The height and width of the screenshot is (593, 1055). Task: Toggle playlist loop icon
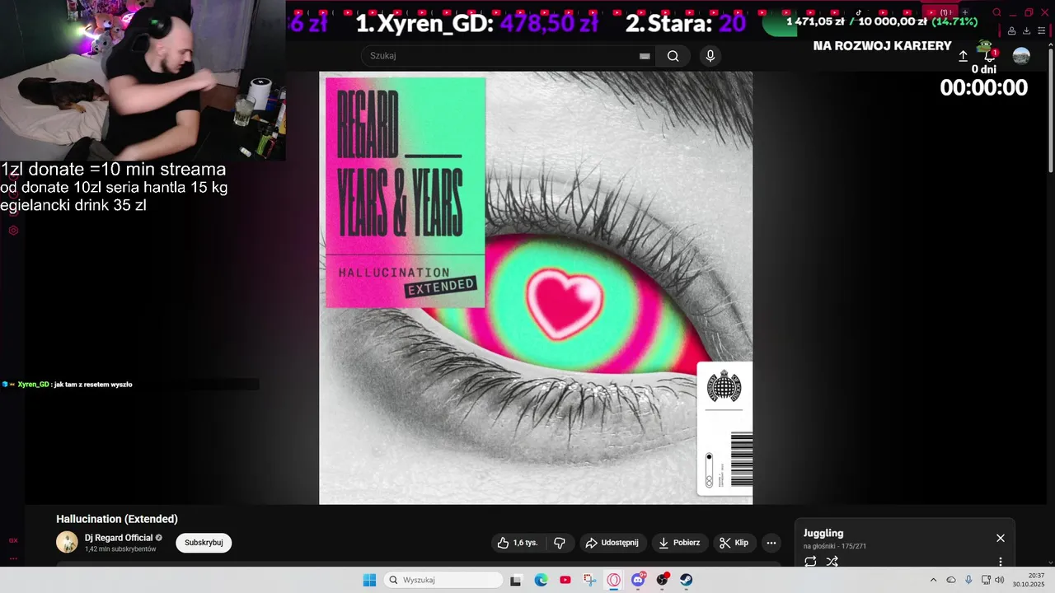coord(810,562)
